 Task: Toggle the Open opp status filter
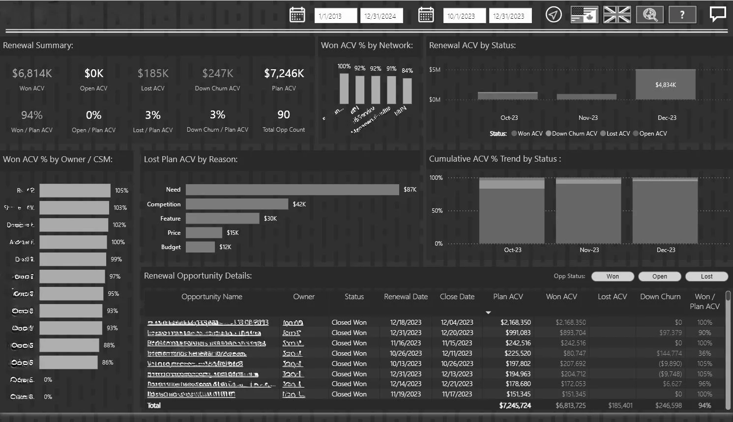pyautogui.click(x=660, y=277)
